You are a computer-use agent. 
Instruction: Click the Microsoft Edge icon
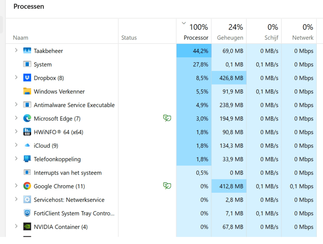coord(27,118)
